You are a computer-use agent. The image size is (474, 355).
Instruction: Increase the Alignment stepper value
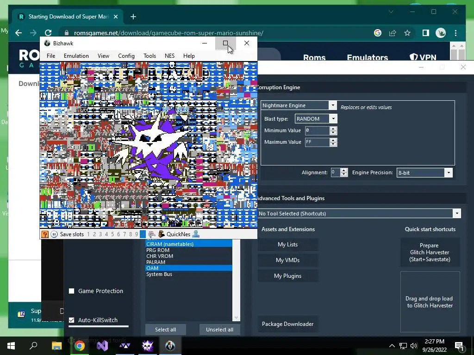344,171
